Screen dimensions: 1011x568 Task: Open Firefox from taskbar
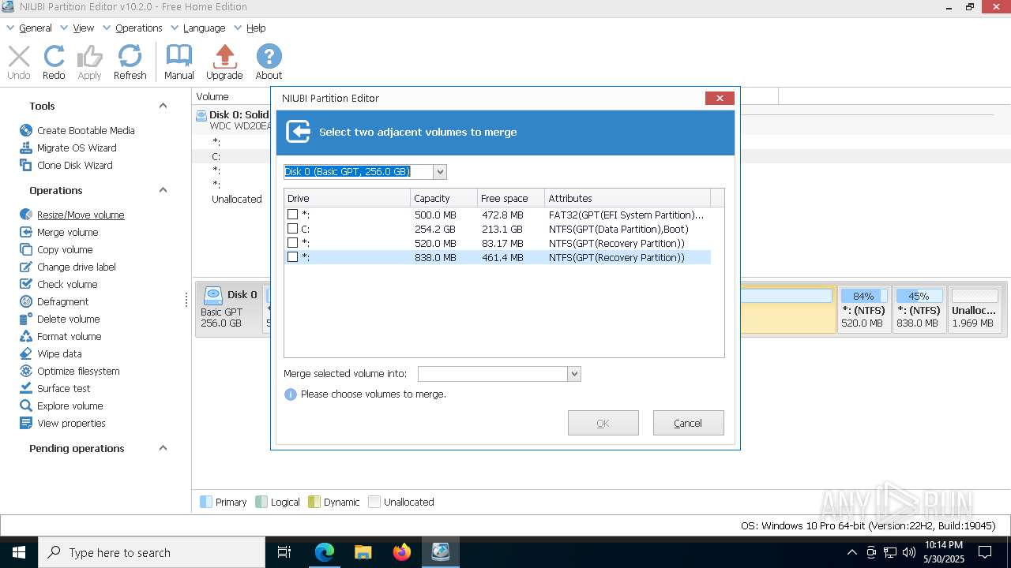click(x=402, y=552)
